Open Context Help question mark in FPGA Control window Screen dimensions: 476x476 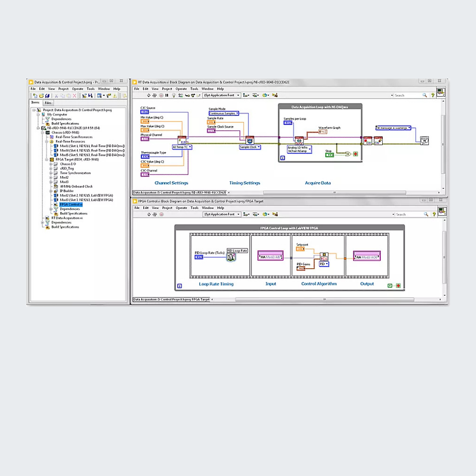[x=434, y=214]
